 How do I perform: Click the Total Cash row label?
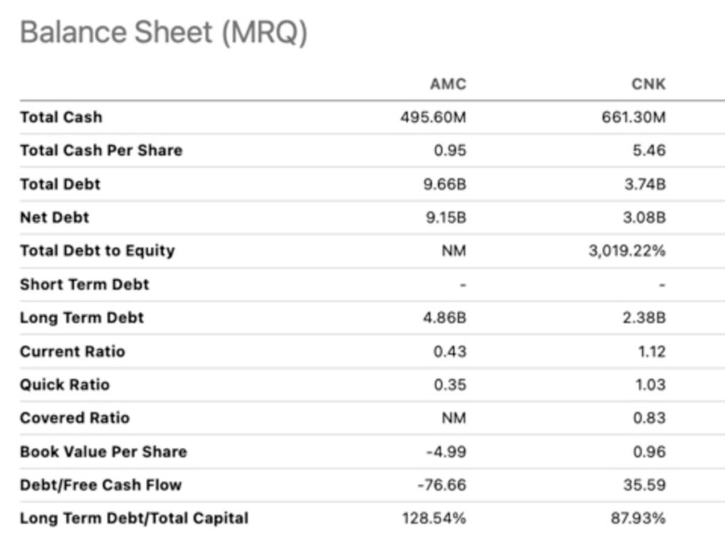[61, 117]
